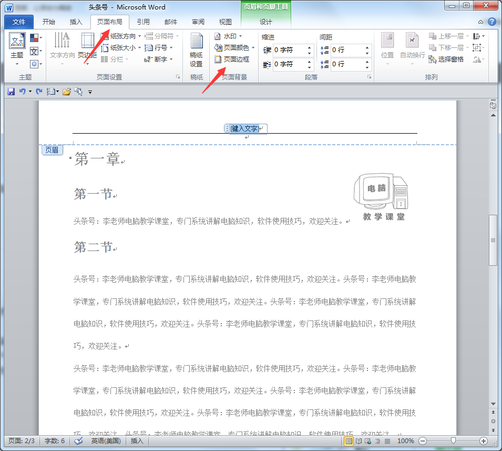Click the 页面边框 page borders button

(x=232, y=59)
